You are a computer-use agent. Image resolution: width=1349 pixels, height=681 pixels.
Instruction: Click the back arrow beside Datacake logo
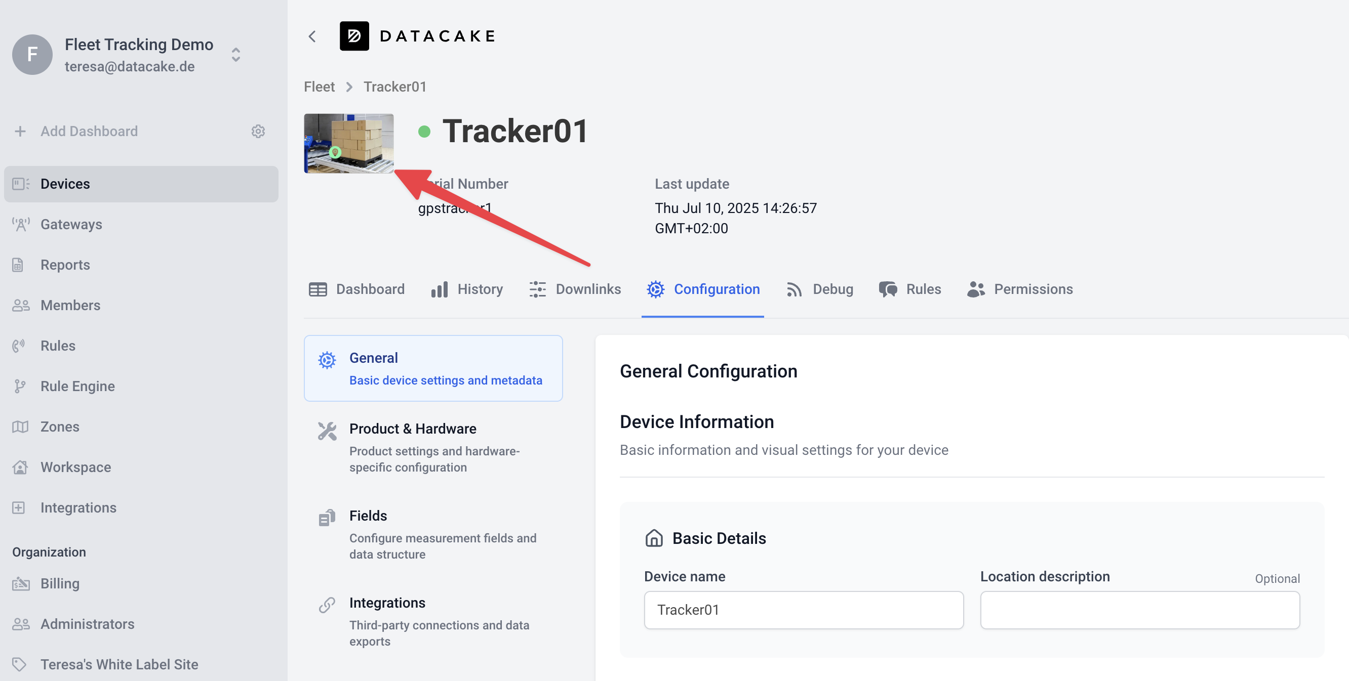click(312, 36)
